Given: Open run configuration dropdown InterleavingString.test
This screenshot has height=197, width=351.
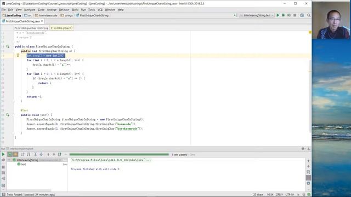Looking at the screenshot, I should pos(257,15).
